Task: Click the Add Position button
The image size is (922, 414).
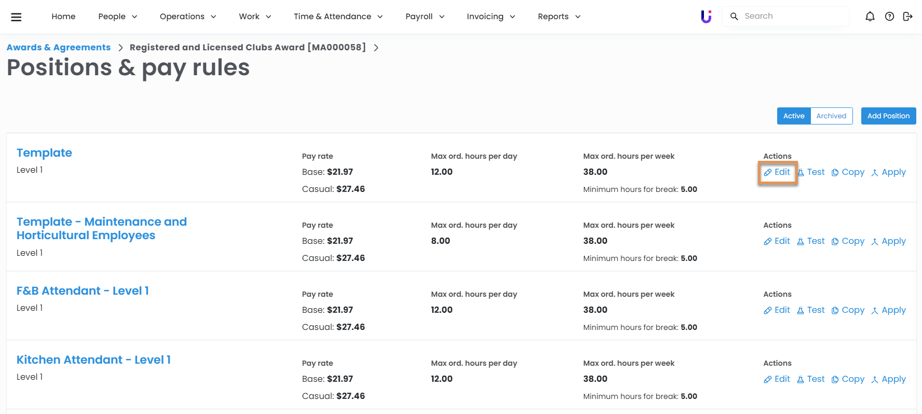Action: pos(888,116)
